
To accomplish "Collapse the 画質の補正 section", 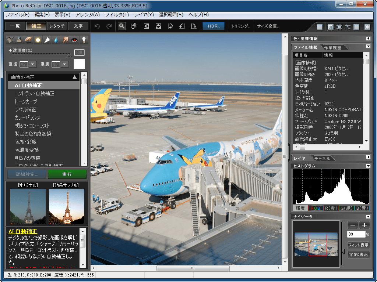I will coord(75,77).
